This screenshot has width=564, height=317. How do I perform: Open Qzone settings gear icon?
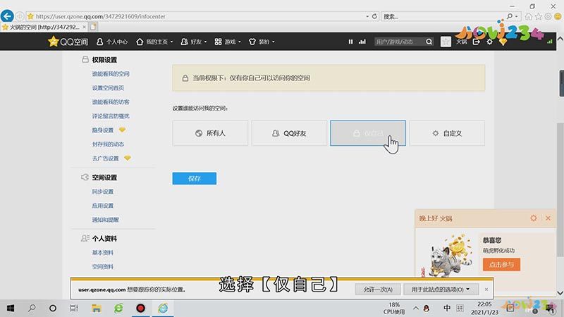pyautogui.click(x=489, y=42)
